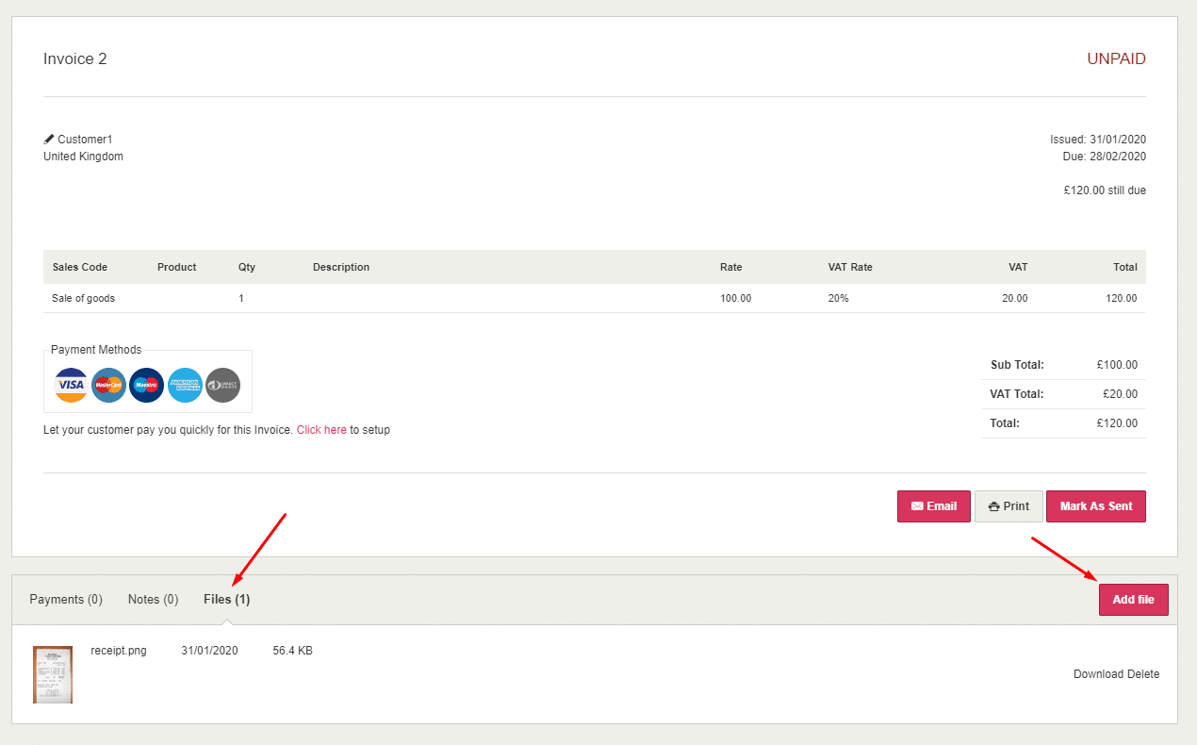
Task: Click the Mark As Sent button
Action: (1095, 506)
